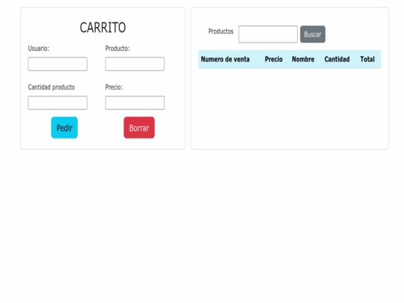Viewport: 404px width, 303px height.
Task: Click the Producto: label text
Action: (117, 49)
